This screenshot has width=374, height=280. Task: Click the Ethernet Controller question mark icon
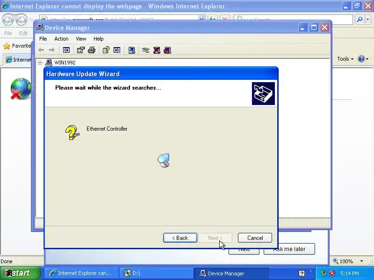point(72,133)
